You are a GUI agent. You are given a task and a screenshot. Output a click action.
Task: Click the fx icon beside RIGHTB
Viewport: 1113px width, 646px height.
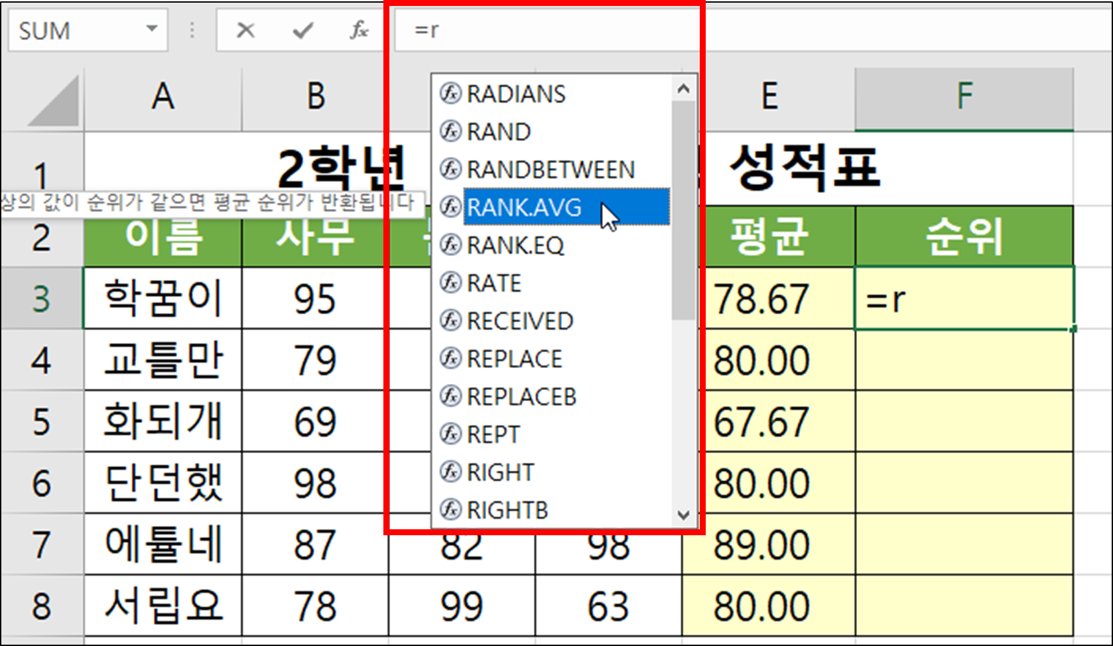pyautogui.click(x=450, y=510)
